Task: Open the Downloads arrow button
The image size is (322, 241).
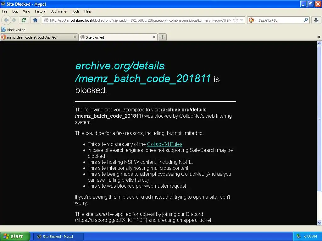Action: [x=316, y=20]
